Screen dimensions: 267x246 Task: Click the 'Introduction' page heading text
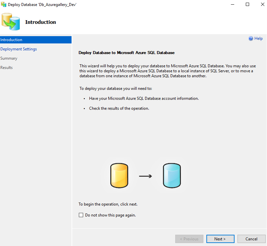point(40,22)
